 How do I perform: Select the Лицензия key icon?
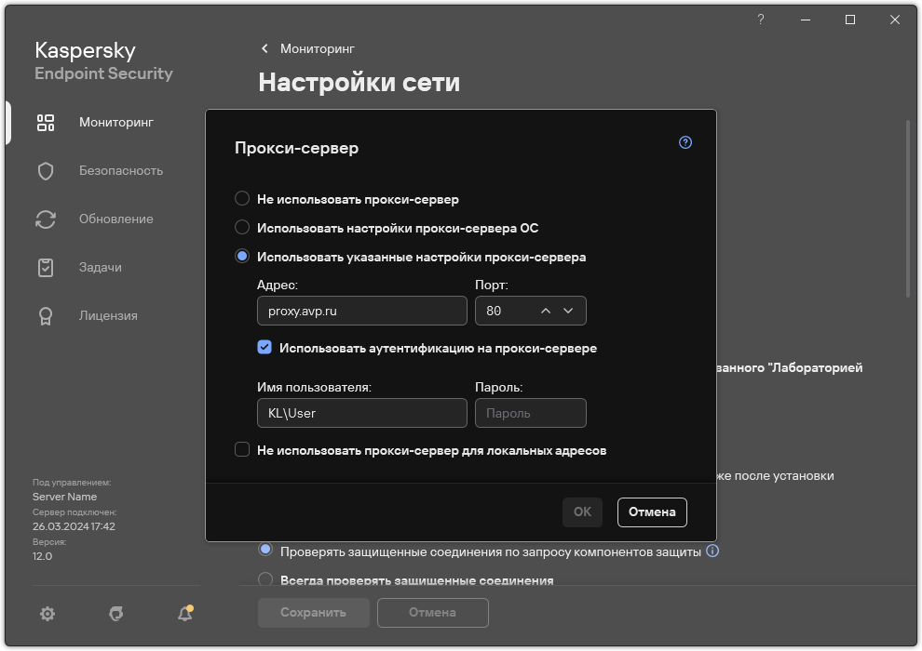point(45,315)
